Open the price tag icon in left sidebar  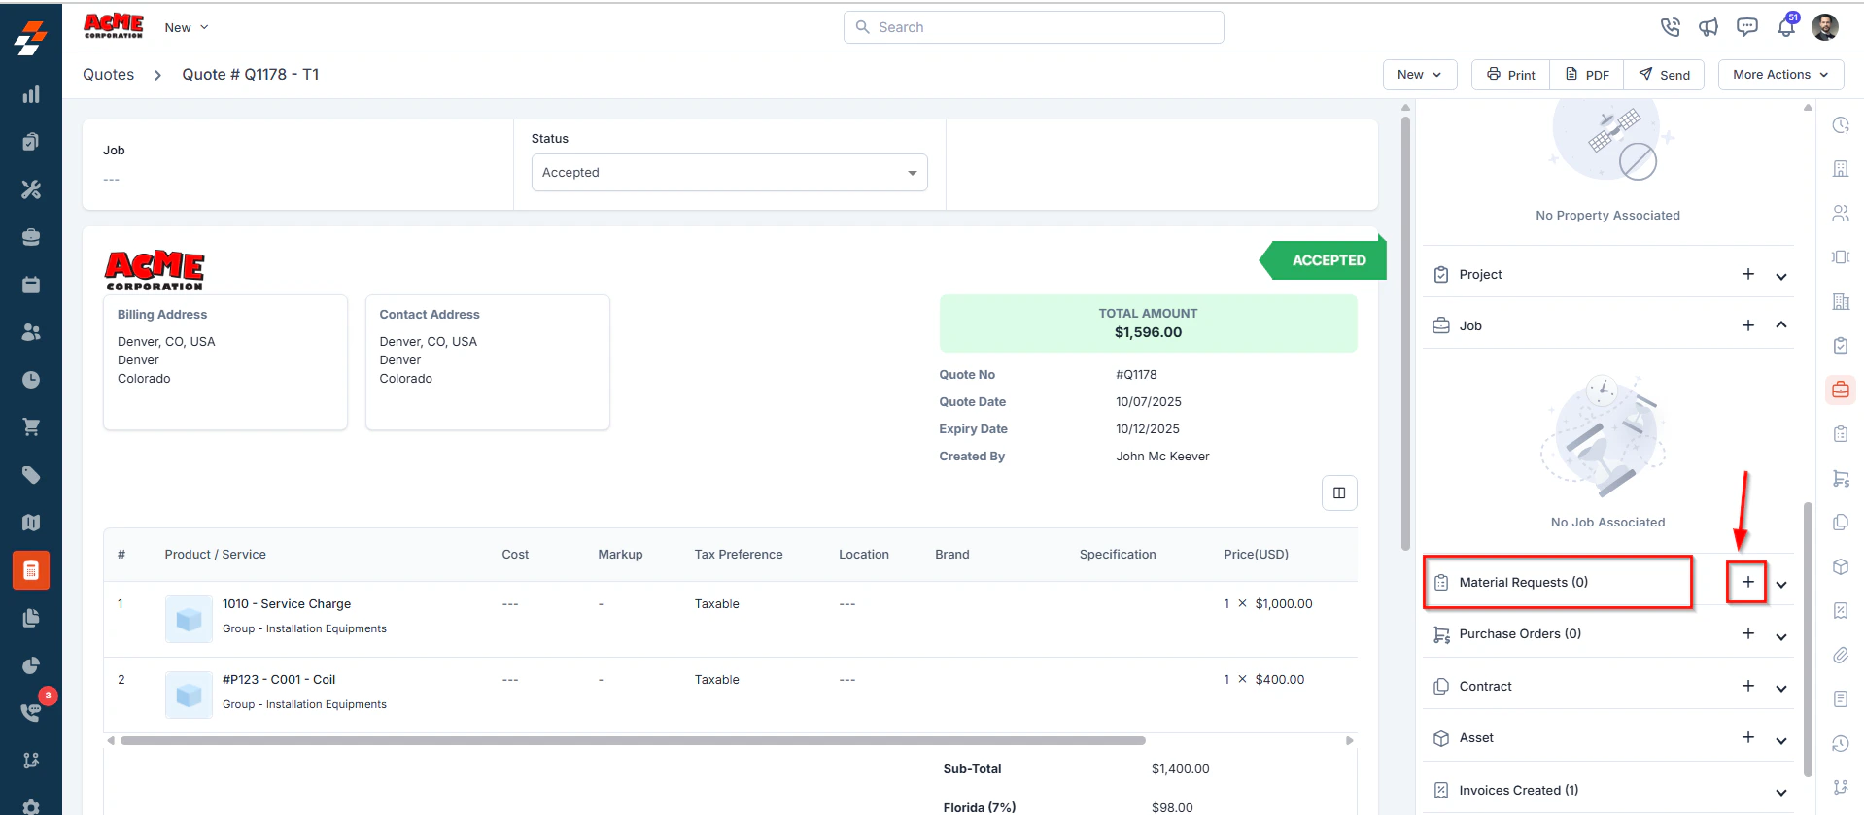pos(31,475)
